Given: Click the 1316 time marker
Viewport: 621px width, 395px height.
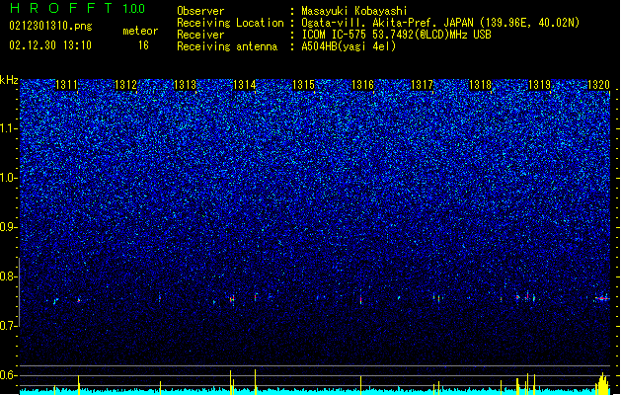Looking at the screenshot, I should point(362,85).
